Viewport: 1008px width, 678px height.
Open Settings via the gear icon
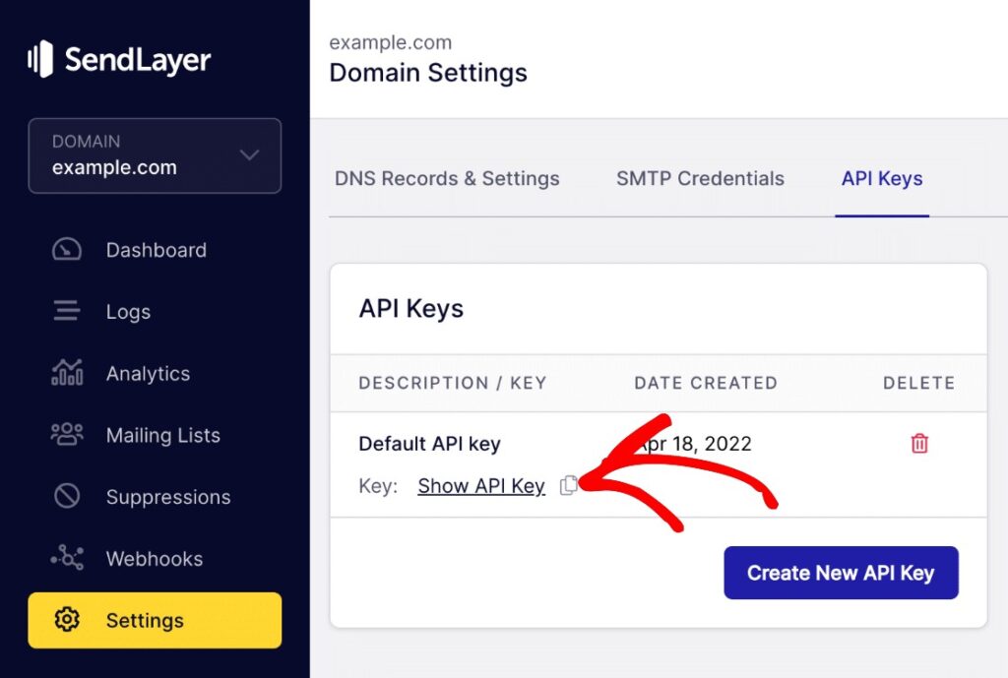pyautogui.click(x=66, y=620)
